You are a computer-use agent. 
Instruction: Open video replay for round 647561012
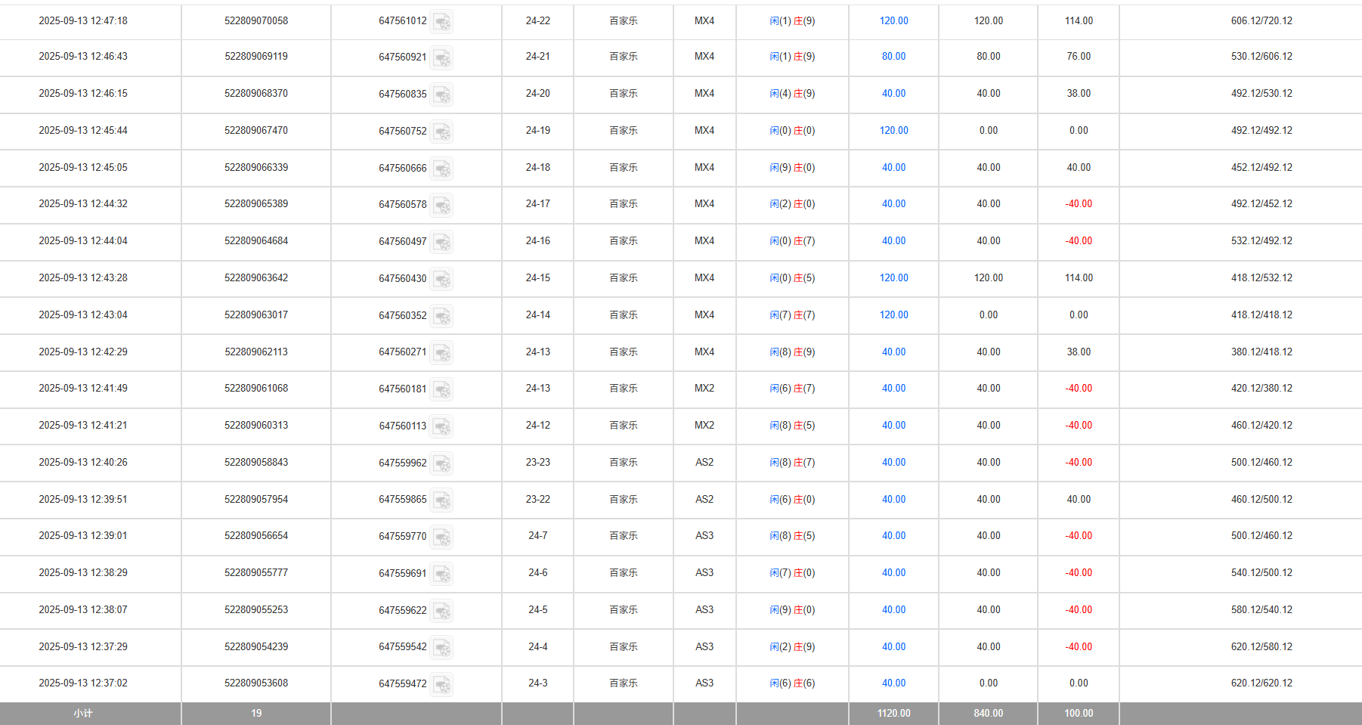click(x=442, y=22)
